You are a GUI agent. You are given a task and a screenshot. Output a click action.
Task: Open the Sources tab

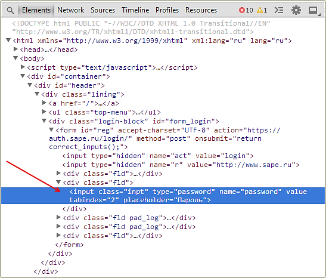[103, 10]
